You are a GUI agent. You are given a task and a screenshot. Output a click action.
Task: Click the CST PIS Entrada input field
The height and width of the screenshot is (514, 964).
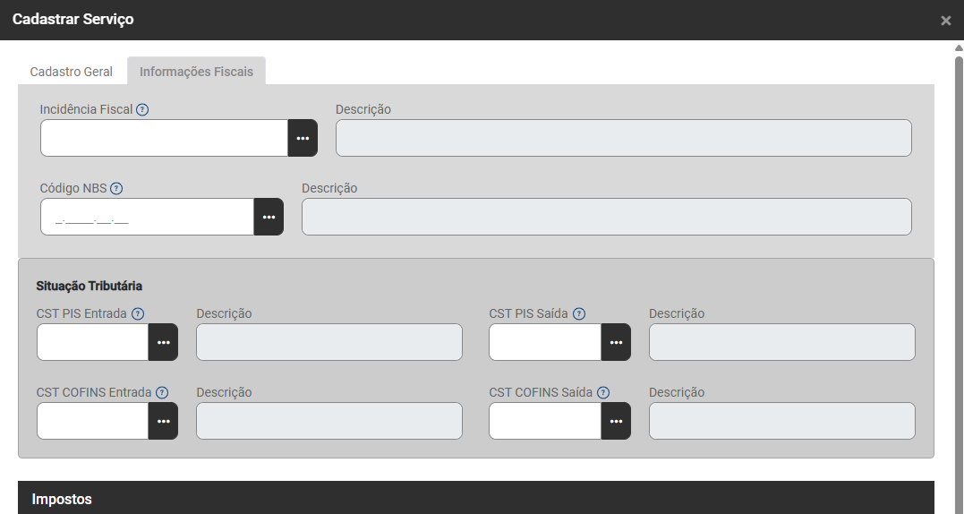92,342
